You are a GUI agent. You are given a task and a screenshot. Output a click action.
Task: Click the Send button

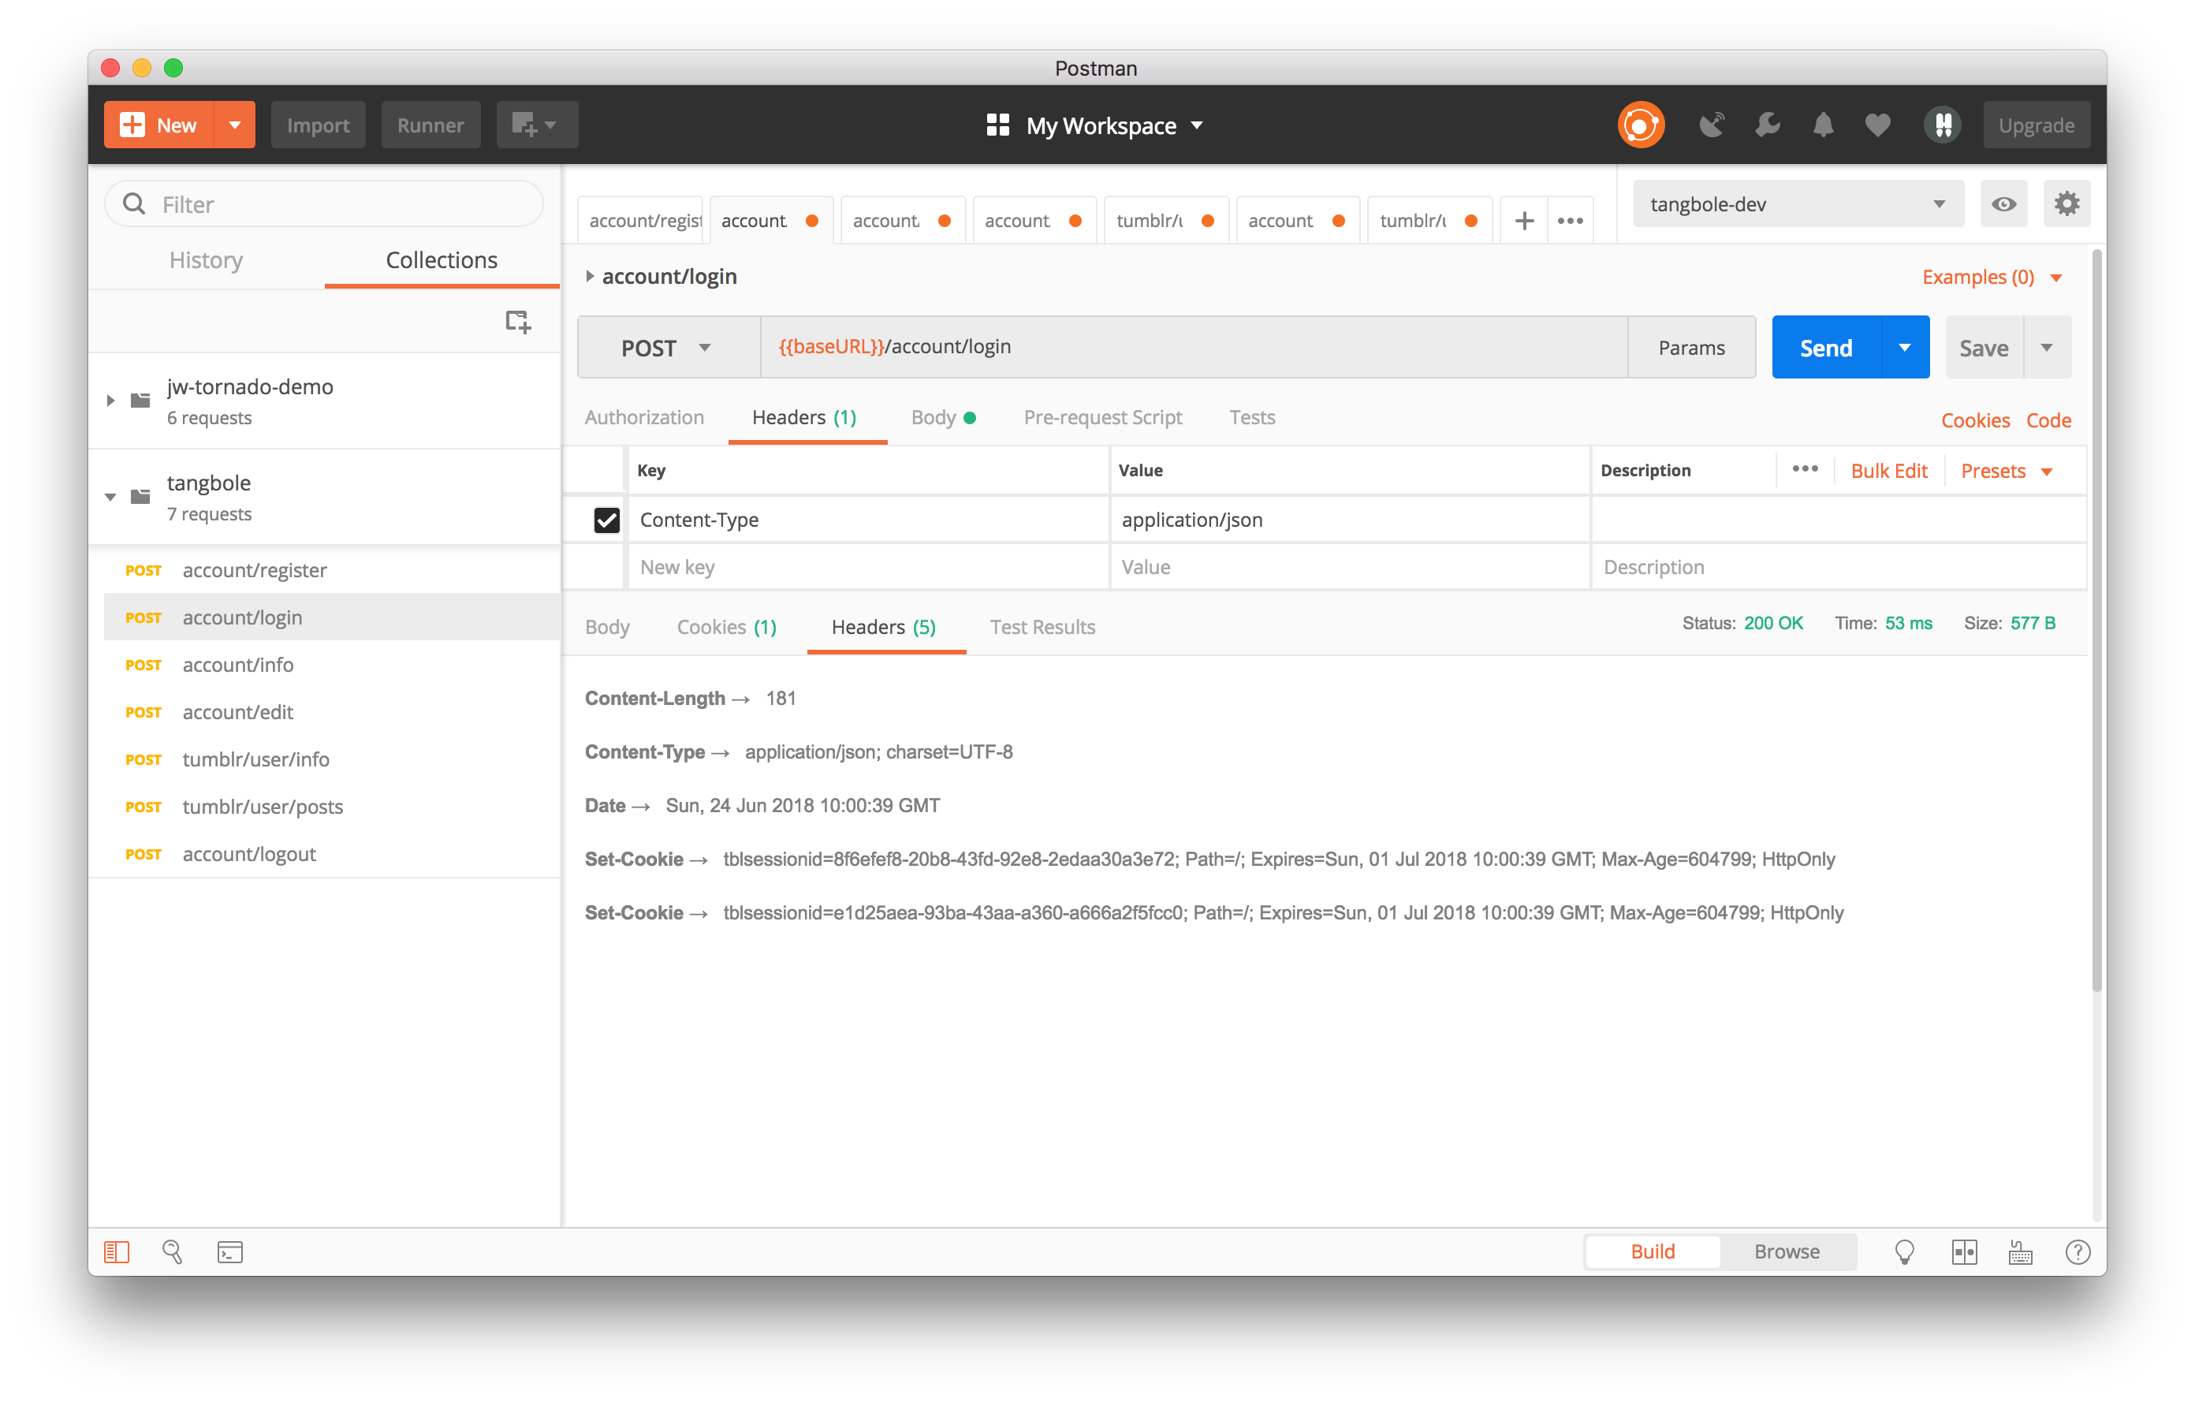pos(1826,346)
